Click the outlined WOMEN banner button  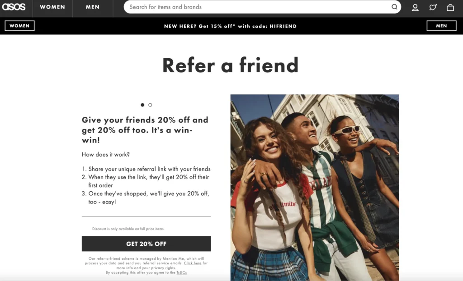pyautogui.click(x=19, y=26)
